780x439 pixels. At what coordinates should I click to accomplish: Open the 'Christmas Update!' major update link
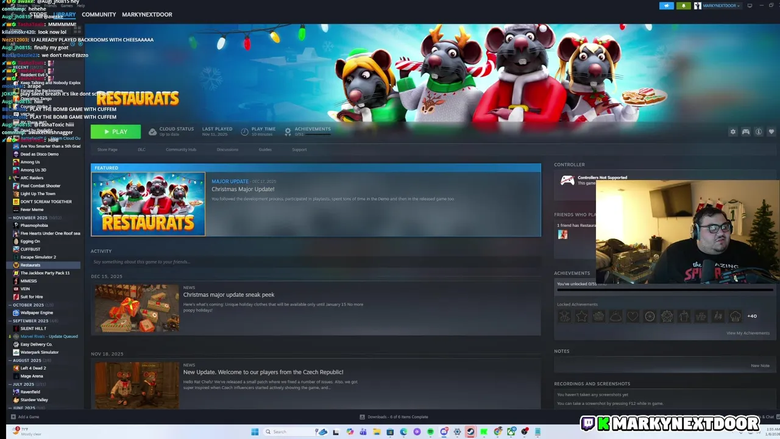(243, 189)
